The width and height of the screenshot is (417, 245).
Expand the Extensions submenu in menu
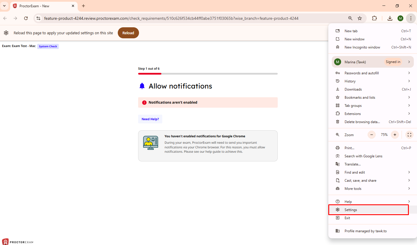(373, 114)
